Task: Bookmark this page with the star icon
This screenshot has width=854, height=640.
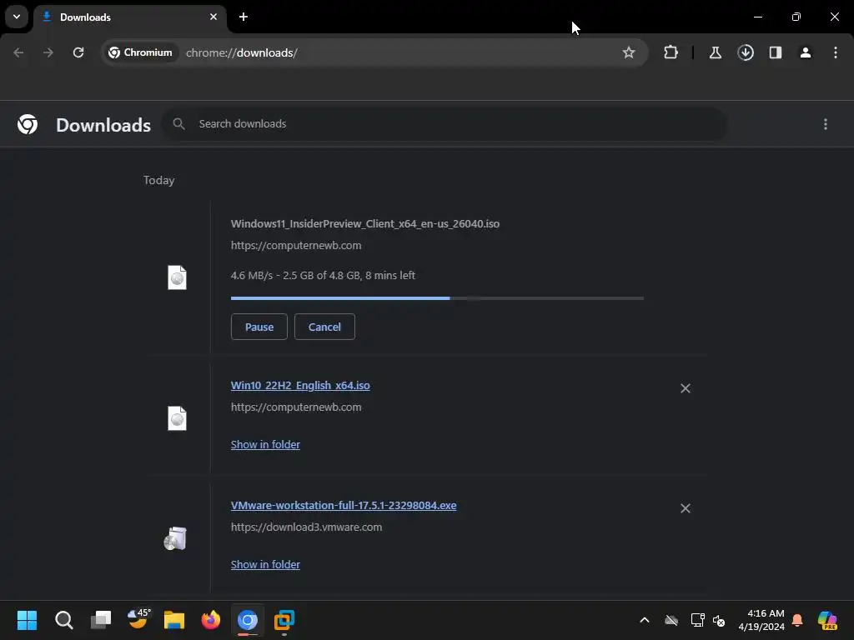Action: click(x=629, y=52)
